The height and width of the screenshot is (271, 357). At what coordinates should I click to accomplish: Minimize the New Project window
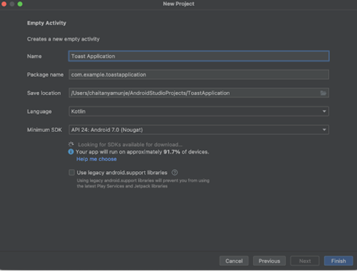pos(12,4)
